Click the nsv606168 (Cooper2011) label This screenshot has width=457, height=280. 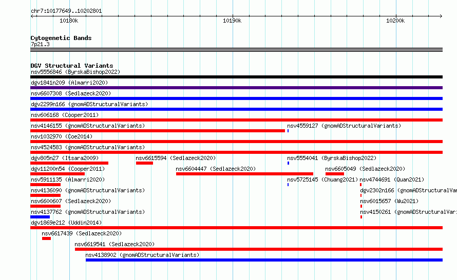(x=65, y=115)
